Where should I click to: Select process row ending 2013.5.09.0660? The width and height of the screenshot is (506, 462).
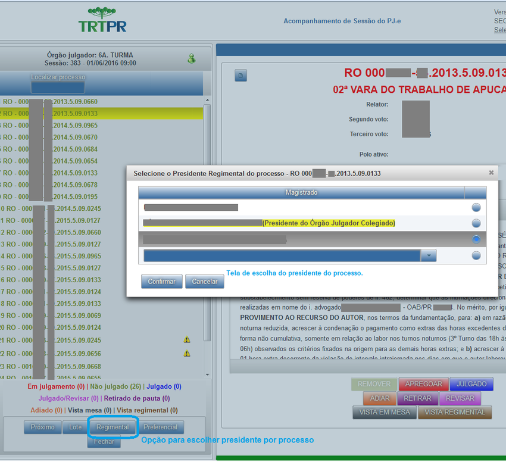coord(101,102)
